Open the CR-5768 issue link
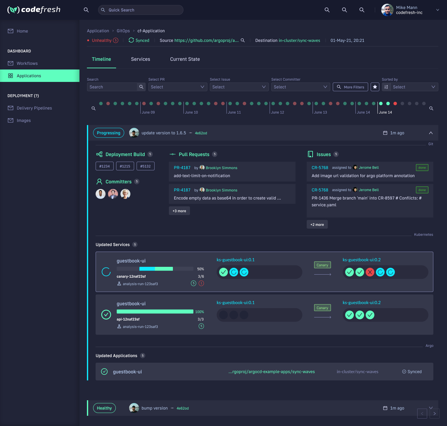The image size is (447, 426). [320, 168]
